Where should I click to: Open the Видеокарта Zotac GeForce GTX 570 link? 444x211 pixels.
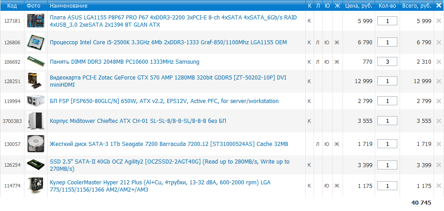(168, 81)
